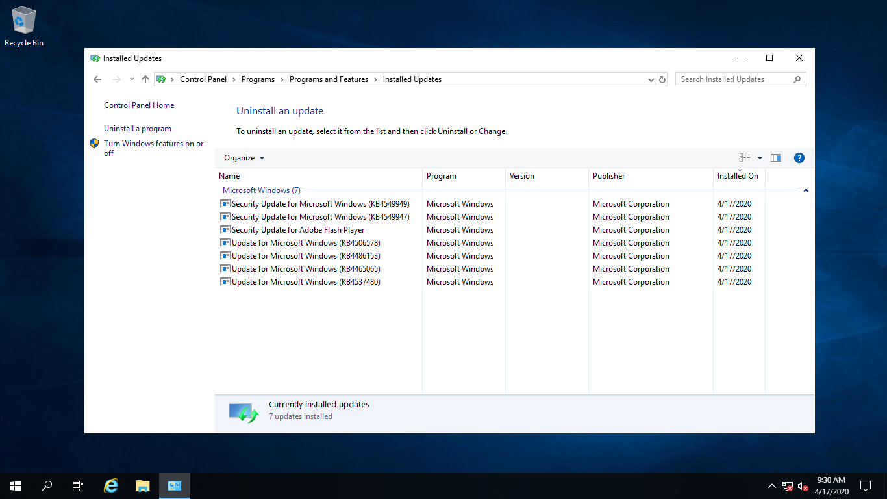887x499 pixels.
Task: Click the Up one level arrow
Action: 145,79
